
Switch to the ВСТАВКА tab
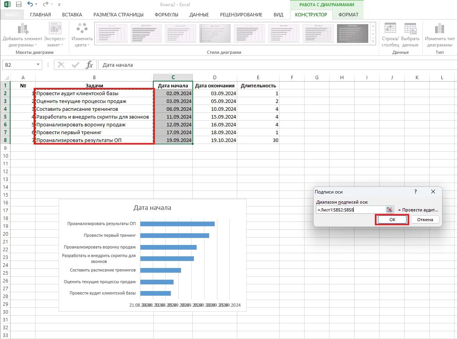[72, 14]
